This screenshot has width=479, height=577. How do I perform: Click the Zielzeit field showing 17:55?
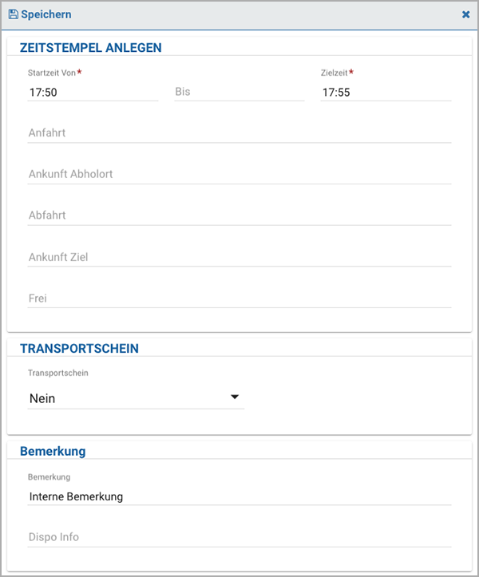tap(386, 92)
